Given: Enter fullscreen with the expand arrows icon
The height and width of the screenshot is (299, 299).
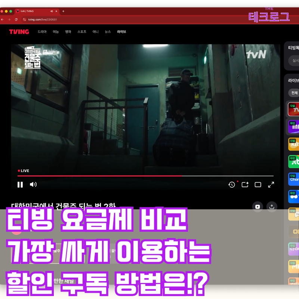Looking at the screenshot, I should click(271, 184).
